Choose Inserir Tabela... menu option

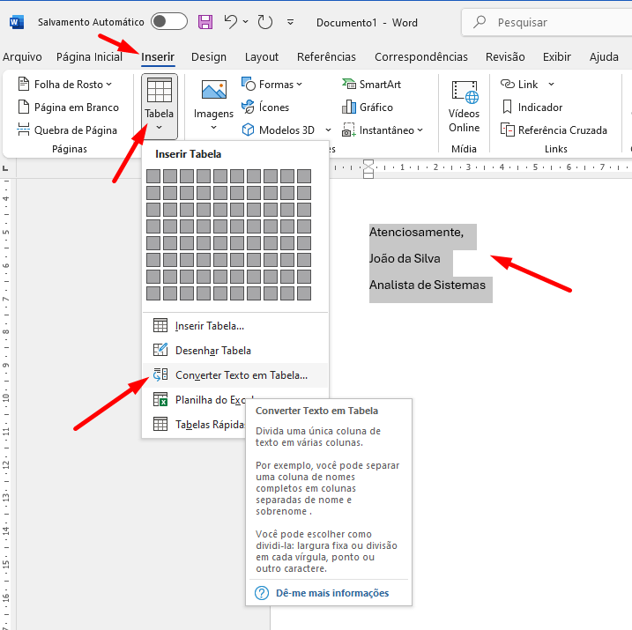[235, 325]
